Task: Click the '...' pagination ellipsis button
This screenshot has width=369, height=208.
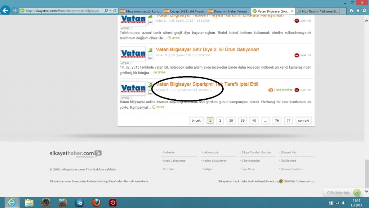Action: pyautogui.click(x=266, y=121)
